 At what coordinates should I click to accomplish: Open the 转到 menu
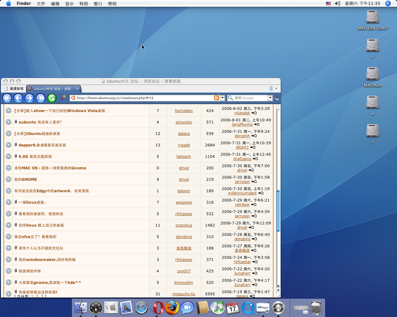click(x=84, y=4)
